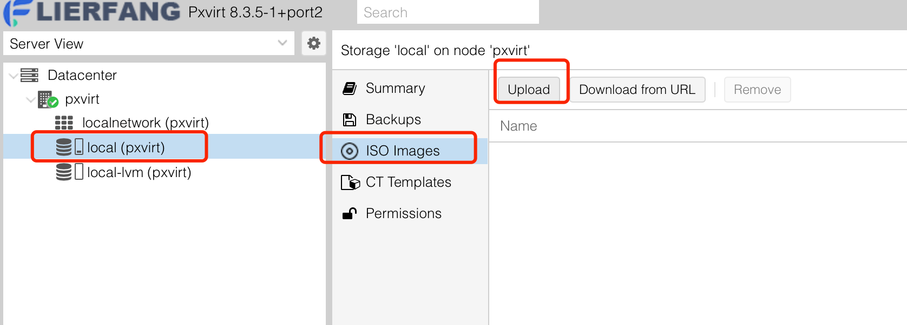This screenshot has width=907, height=325.
Task: Click the Download from URL button
Action: click(637, 90)
